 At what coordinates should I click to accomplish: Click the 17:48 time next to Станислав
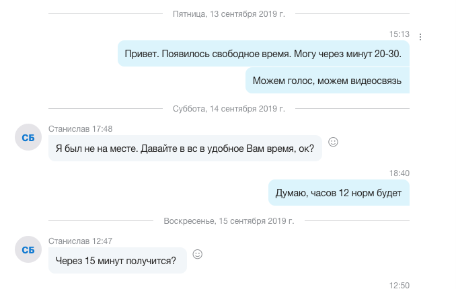click(x=102, y=128)
